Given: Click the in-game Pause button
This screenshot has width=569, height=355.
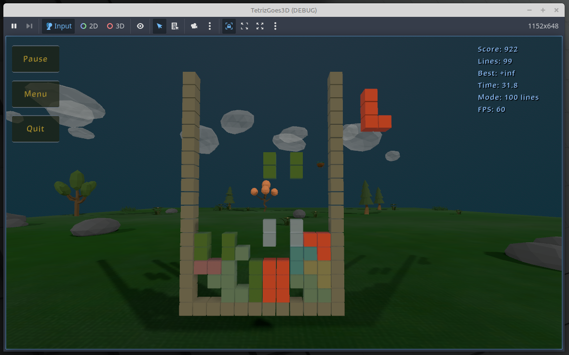Looking at the screenshot, I should (x=36, y=59).
